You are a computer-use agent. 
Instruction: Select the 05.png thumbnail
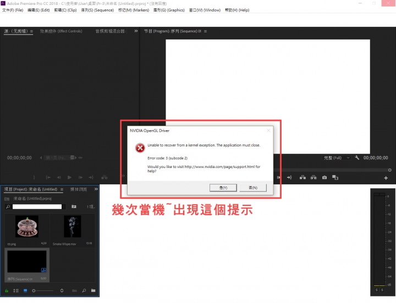point(27,226)
